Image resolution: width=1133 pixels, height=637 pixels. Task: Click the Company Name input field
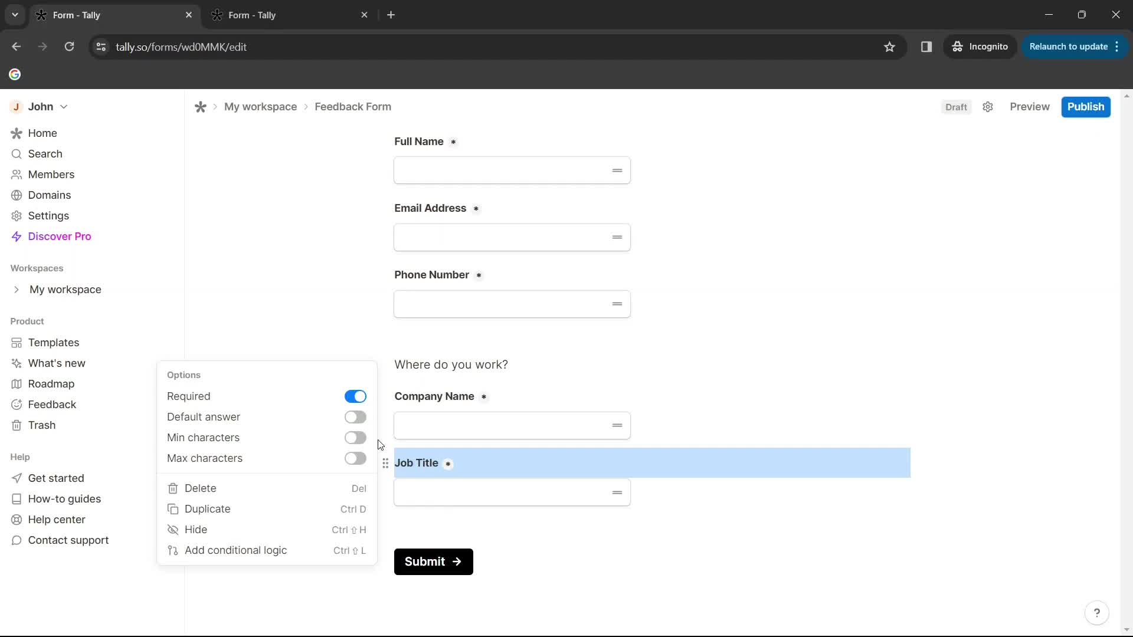[x=512, y=425]
